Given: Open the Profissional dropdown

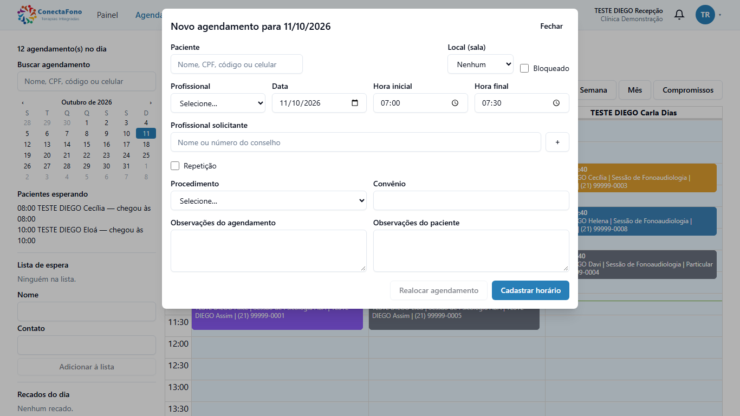Looking at the screenshot, I should (x=218, y=103).
